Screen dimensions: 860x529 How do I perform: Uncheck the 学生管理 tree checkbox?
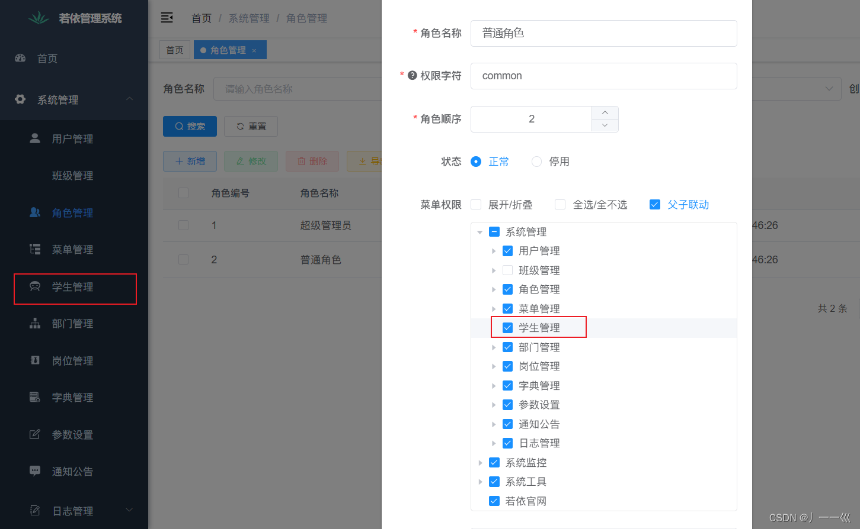pyautogui.click(x=507, y=328)
